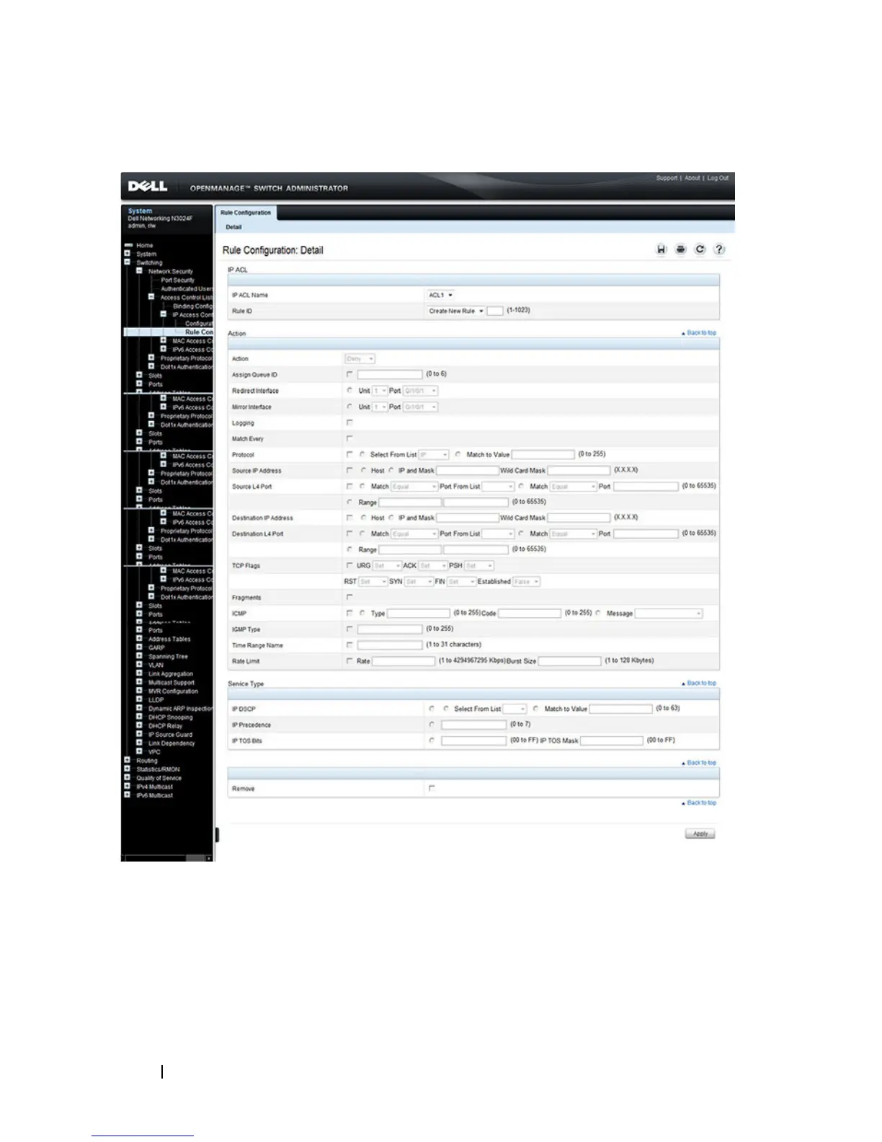Expand the IPv6 Multicast node

click(x=128, y=794)
